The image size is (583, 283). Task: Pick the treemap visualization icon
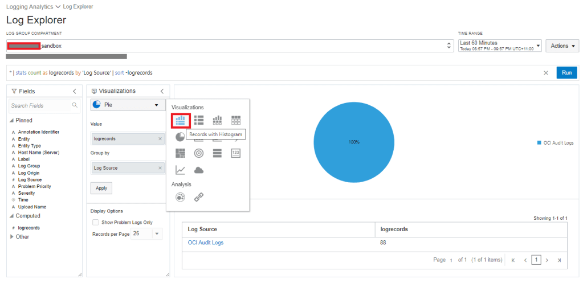point(180,153)
